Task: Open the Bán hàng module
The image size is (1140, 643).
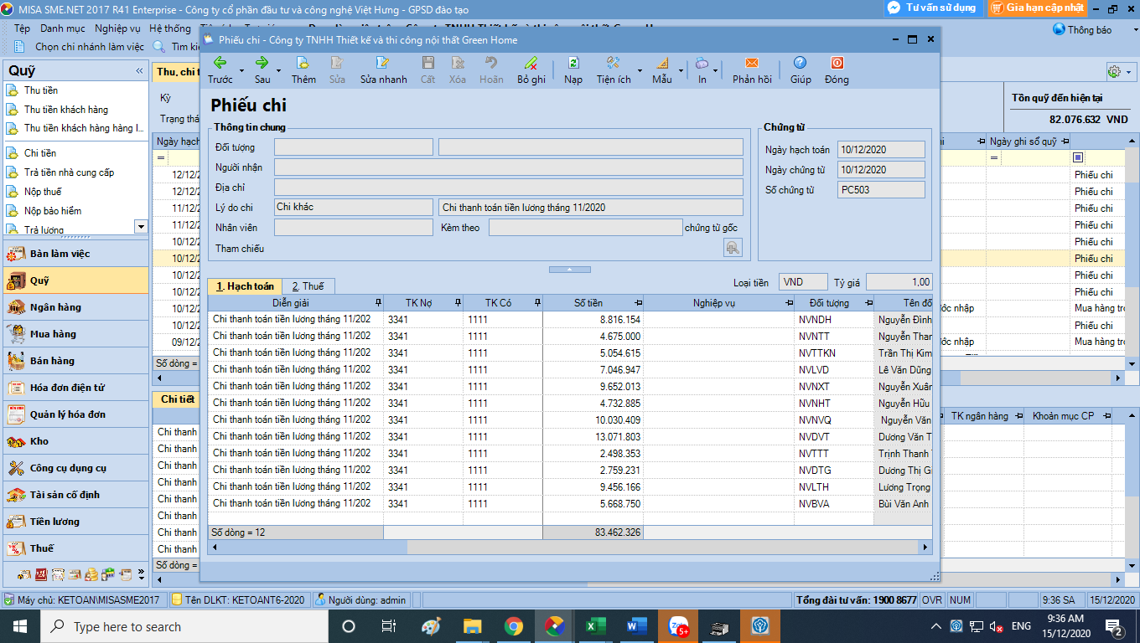Action: [x=75, y=361]
